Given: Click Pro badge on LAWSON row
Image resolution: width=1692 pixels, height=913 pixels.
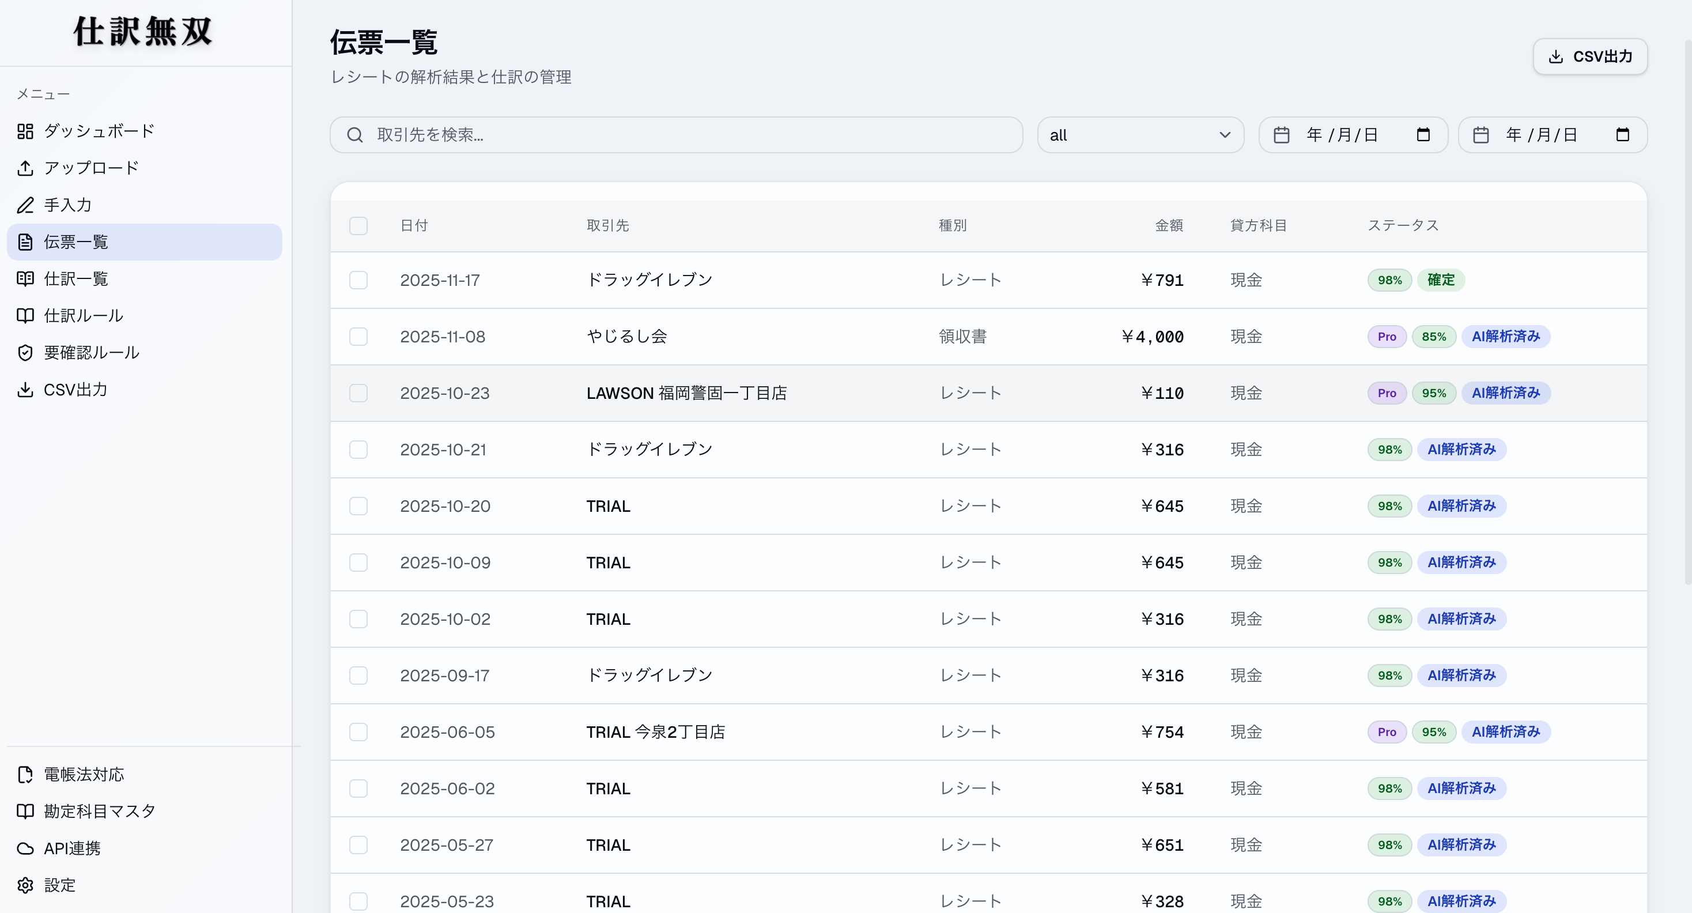Looking at the screenshot, I should click(1387, 394).
